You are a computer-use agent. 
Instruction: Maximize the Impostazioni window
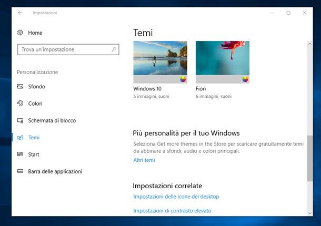pos(288,13)
